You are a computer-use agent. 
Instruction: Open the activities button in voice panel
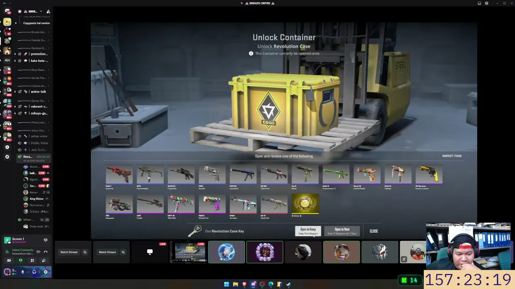point(32,261)
